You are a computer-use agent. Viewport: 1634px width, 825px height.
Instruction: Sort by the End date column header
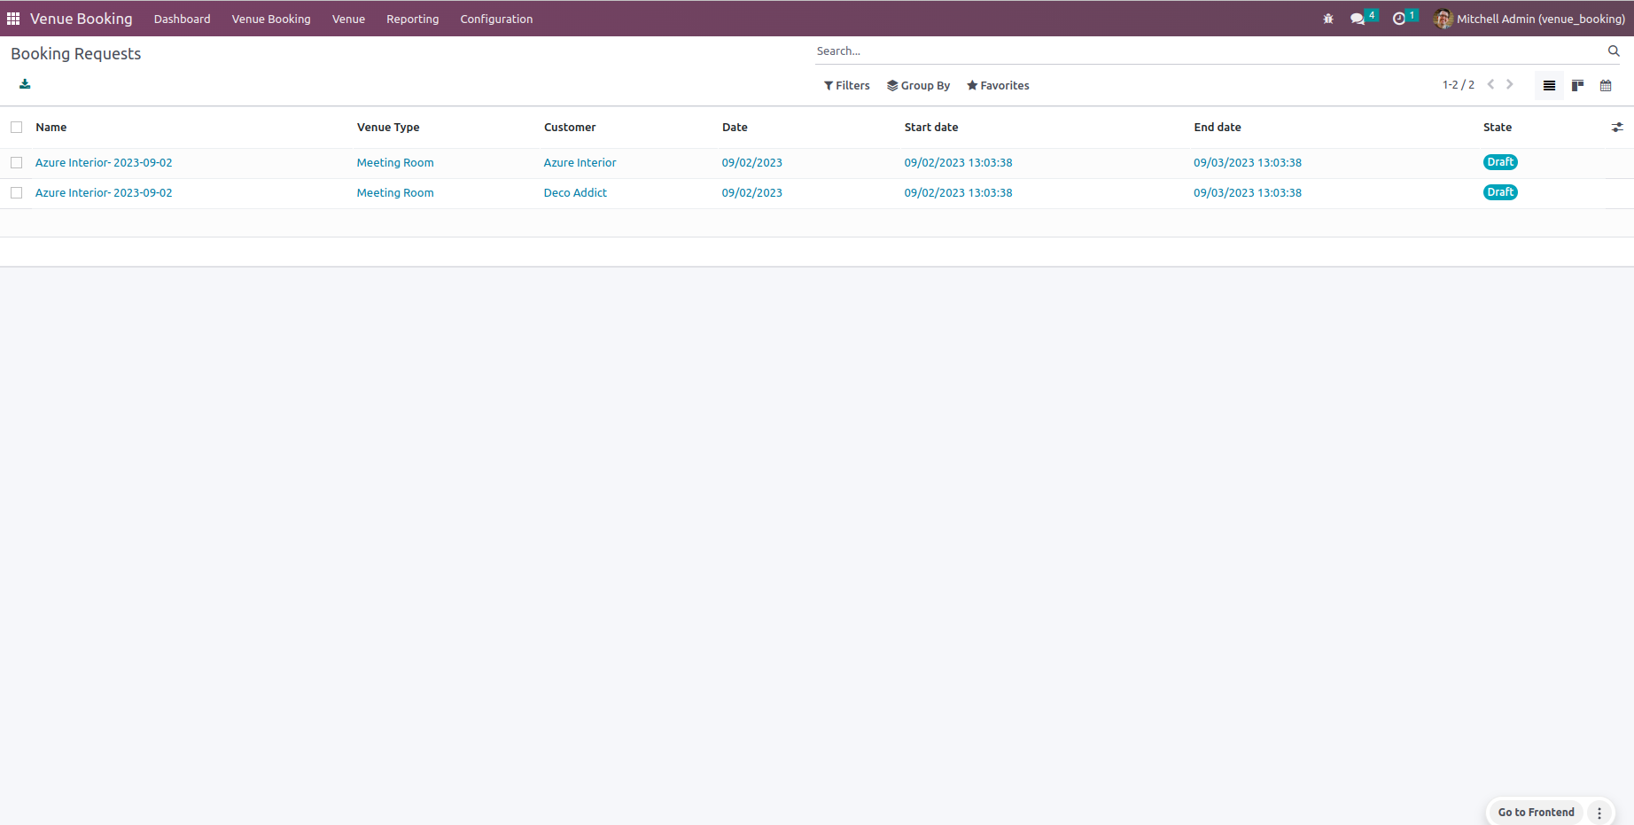1218,128
